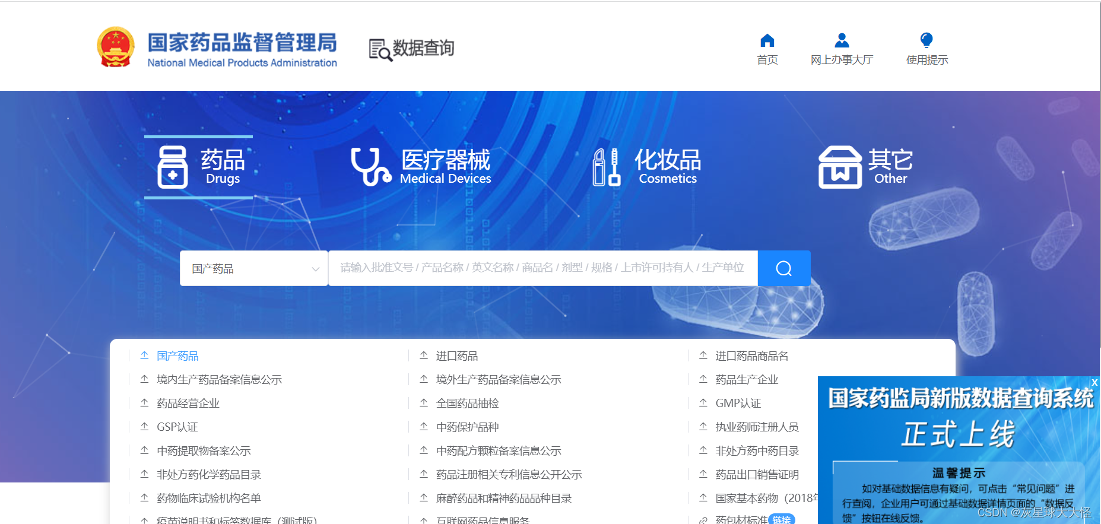This screenshot has height=524, width=1101.
Task: Click the arrow icon beside 药物临床试验机构名单
Action: [x=144, y=498]
